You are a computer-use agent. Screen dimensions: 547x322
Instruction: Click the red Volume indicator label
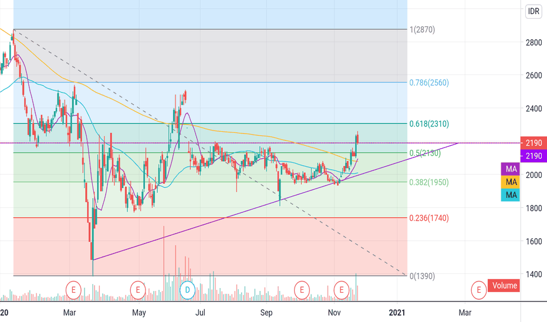[x=504, y=286]
